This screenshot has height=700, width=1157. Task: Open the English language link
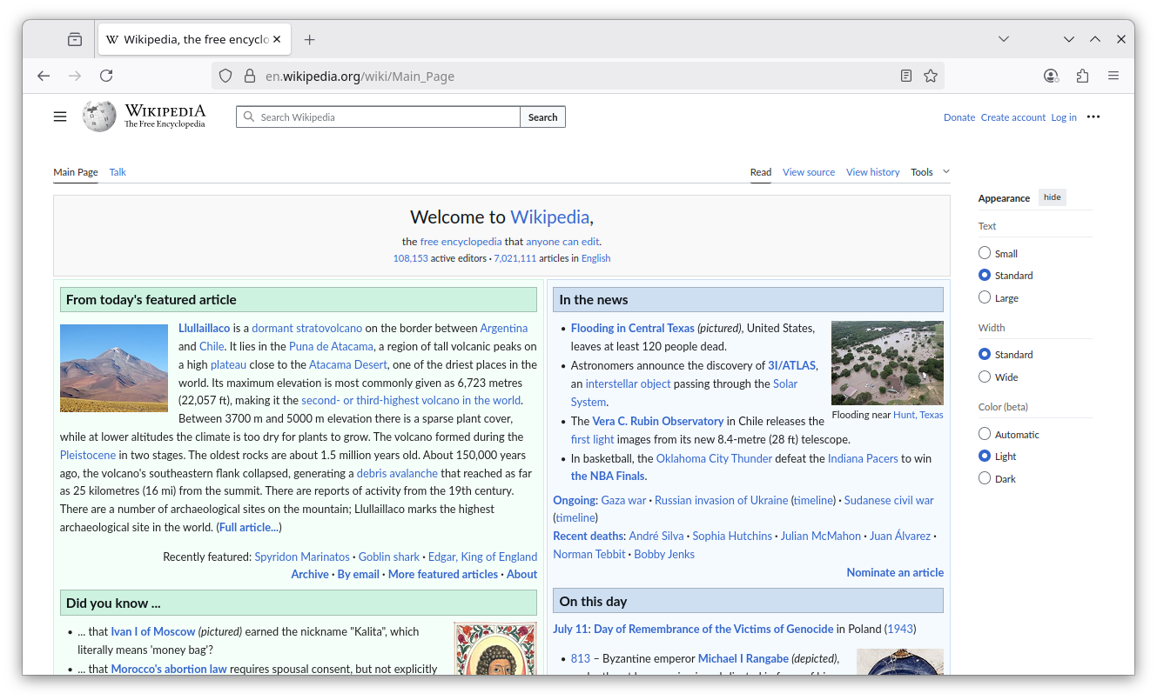tap(596, 258)
